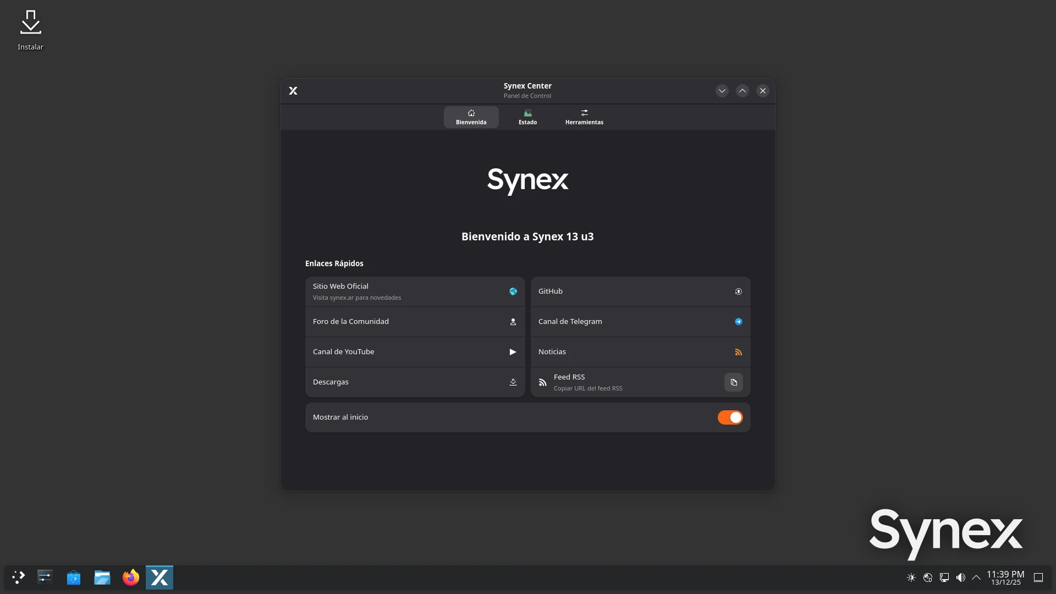Click the Telegram icon in Canal de Telegram row
Viewport: 1056px width, 594px height.
coord(738,322)
